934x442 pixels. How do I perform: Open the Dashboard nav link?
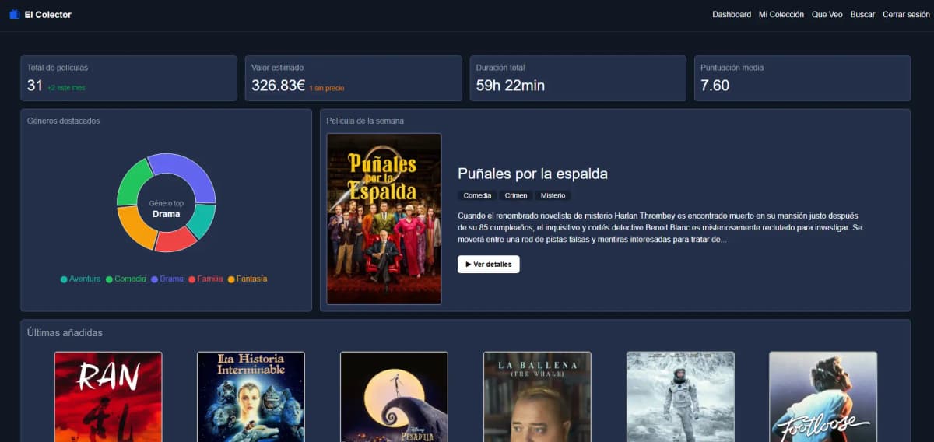(732, 15)
